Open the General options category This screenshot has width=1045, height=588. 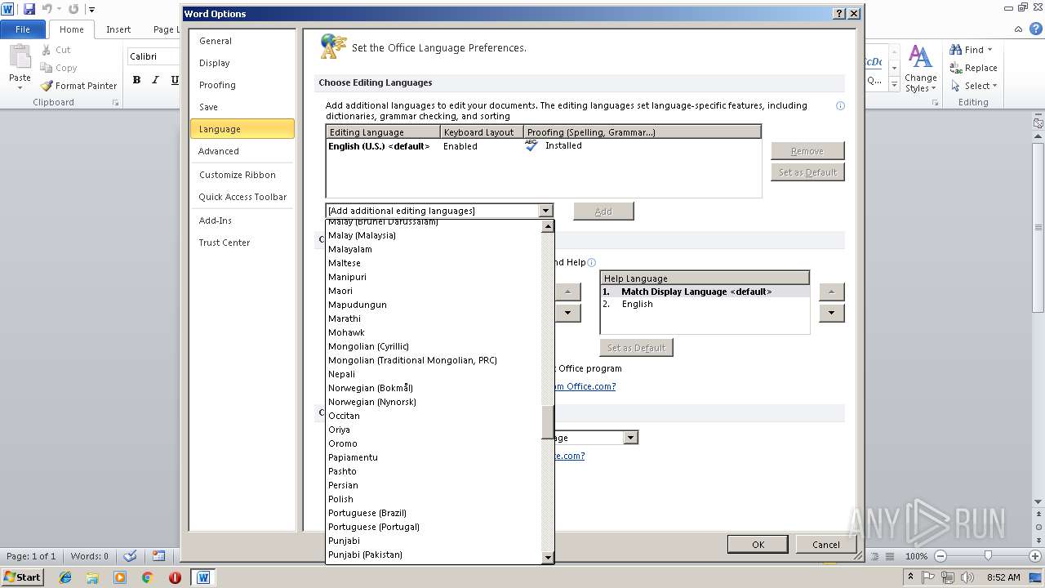[242, 41]
